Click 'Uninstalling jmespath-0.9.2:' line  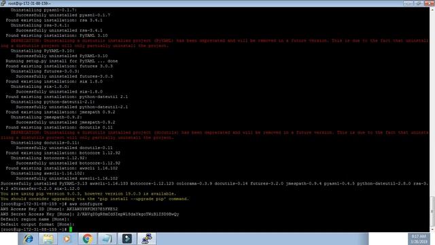point(46,117)
